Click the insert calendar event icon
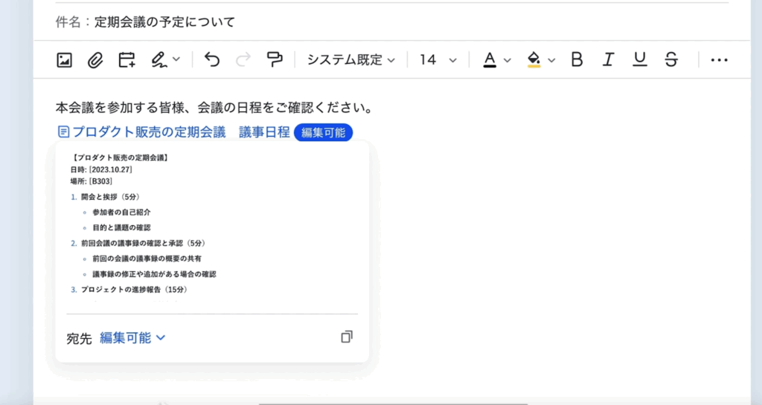Screen dimensions: 762x405 (127, 60)
